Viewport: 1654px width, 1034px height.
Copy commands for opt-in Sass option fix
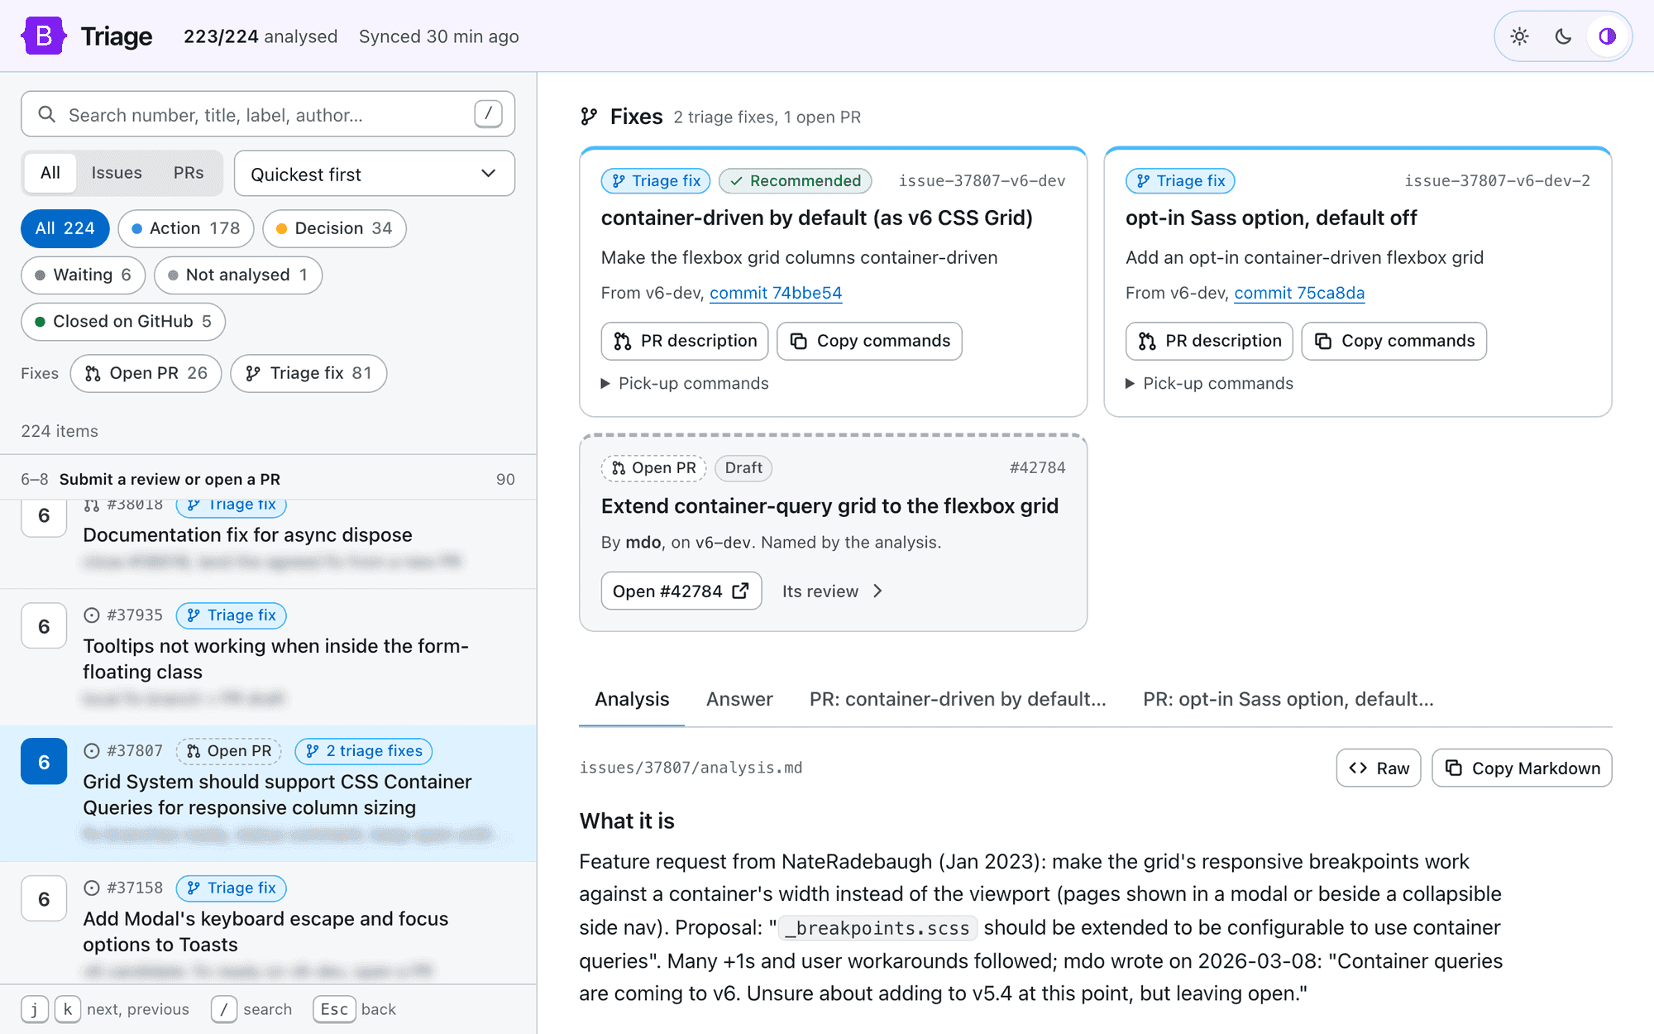pyautogui.click(x=1393, y=341)
